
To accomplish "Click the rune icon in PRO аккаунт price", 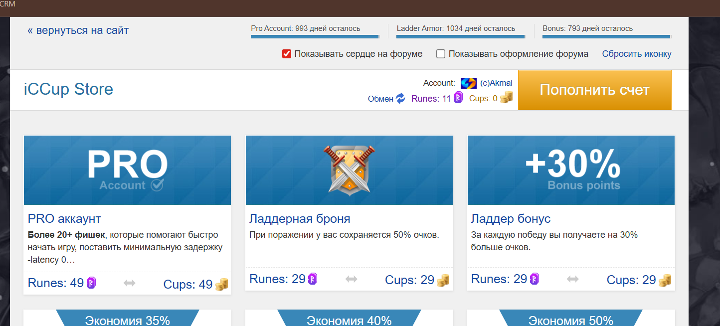I will click(x=91, y=283).
